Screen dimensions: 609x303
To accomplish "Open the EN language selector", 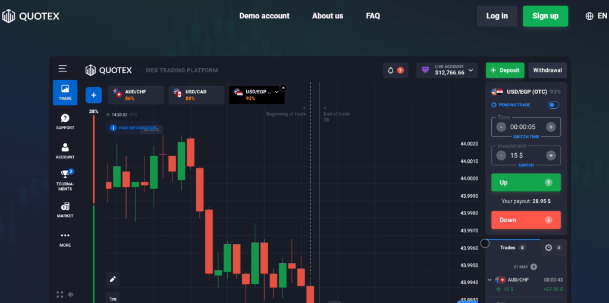I will click(x=596, y=16).
